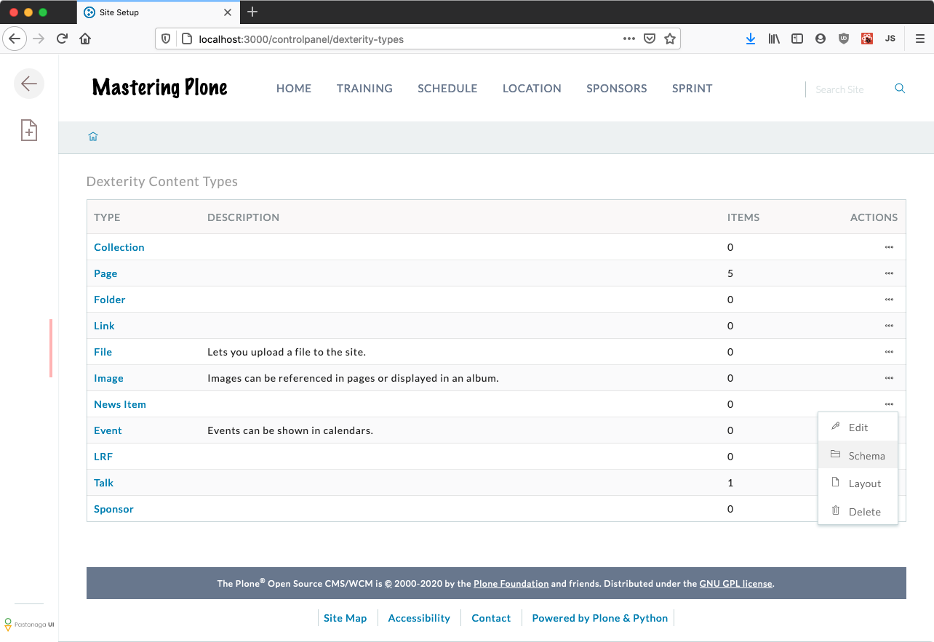Open the File content type
The image size is (934, 642).
(x=103, y=352)
